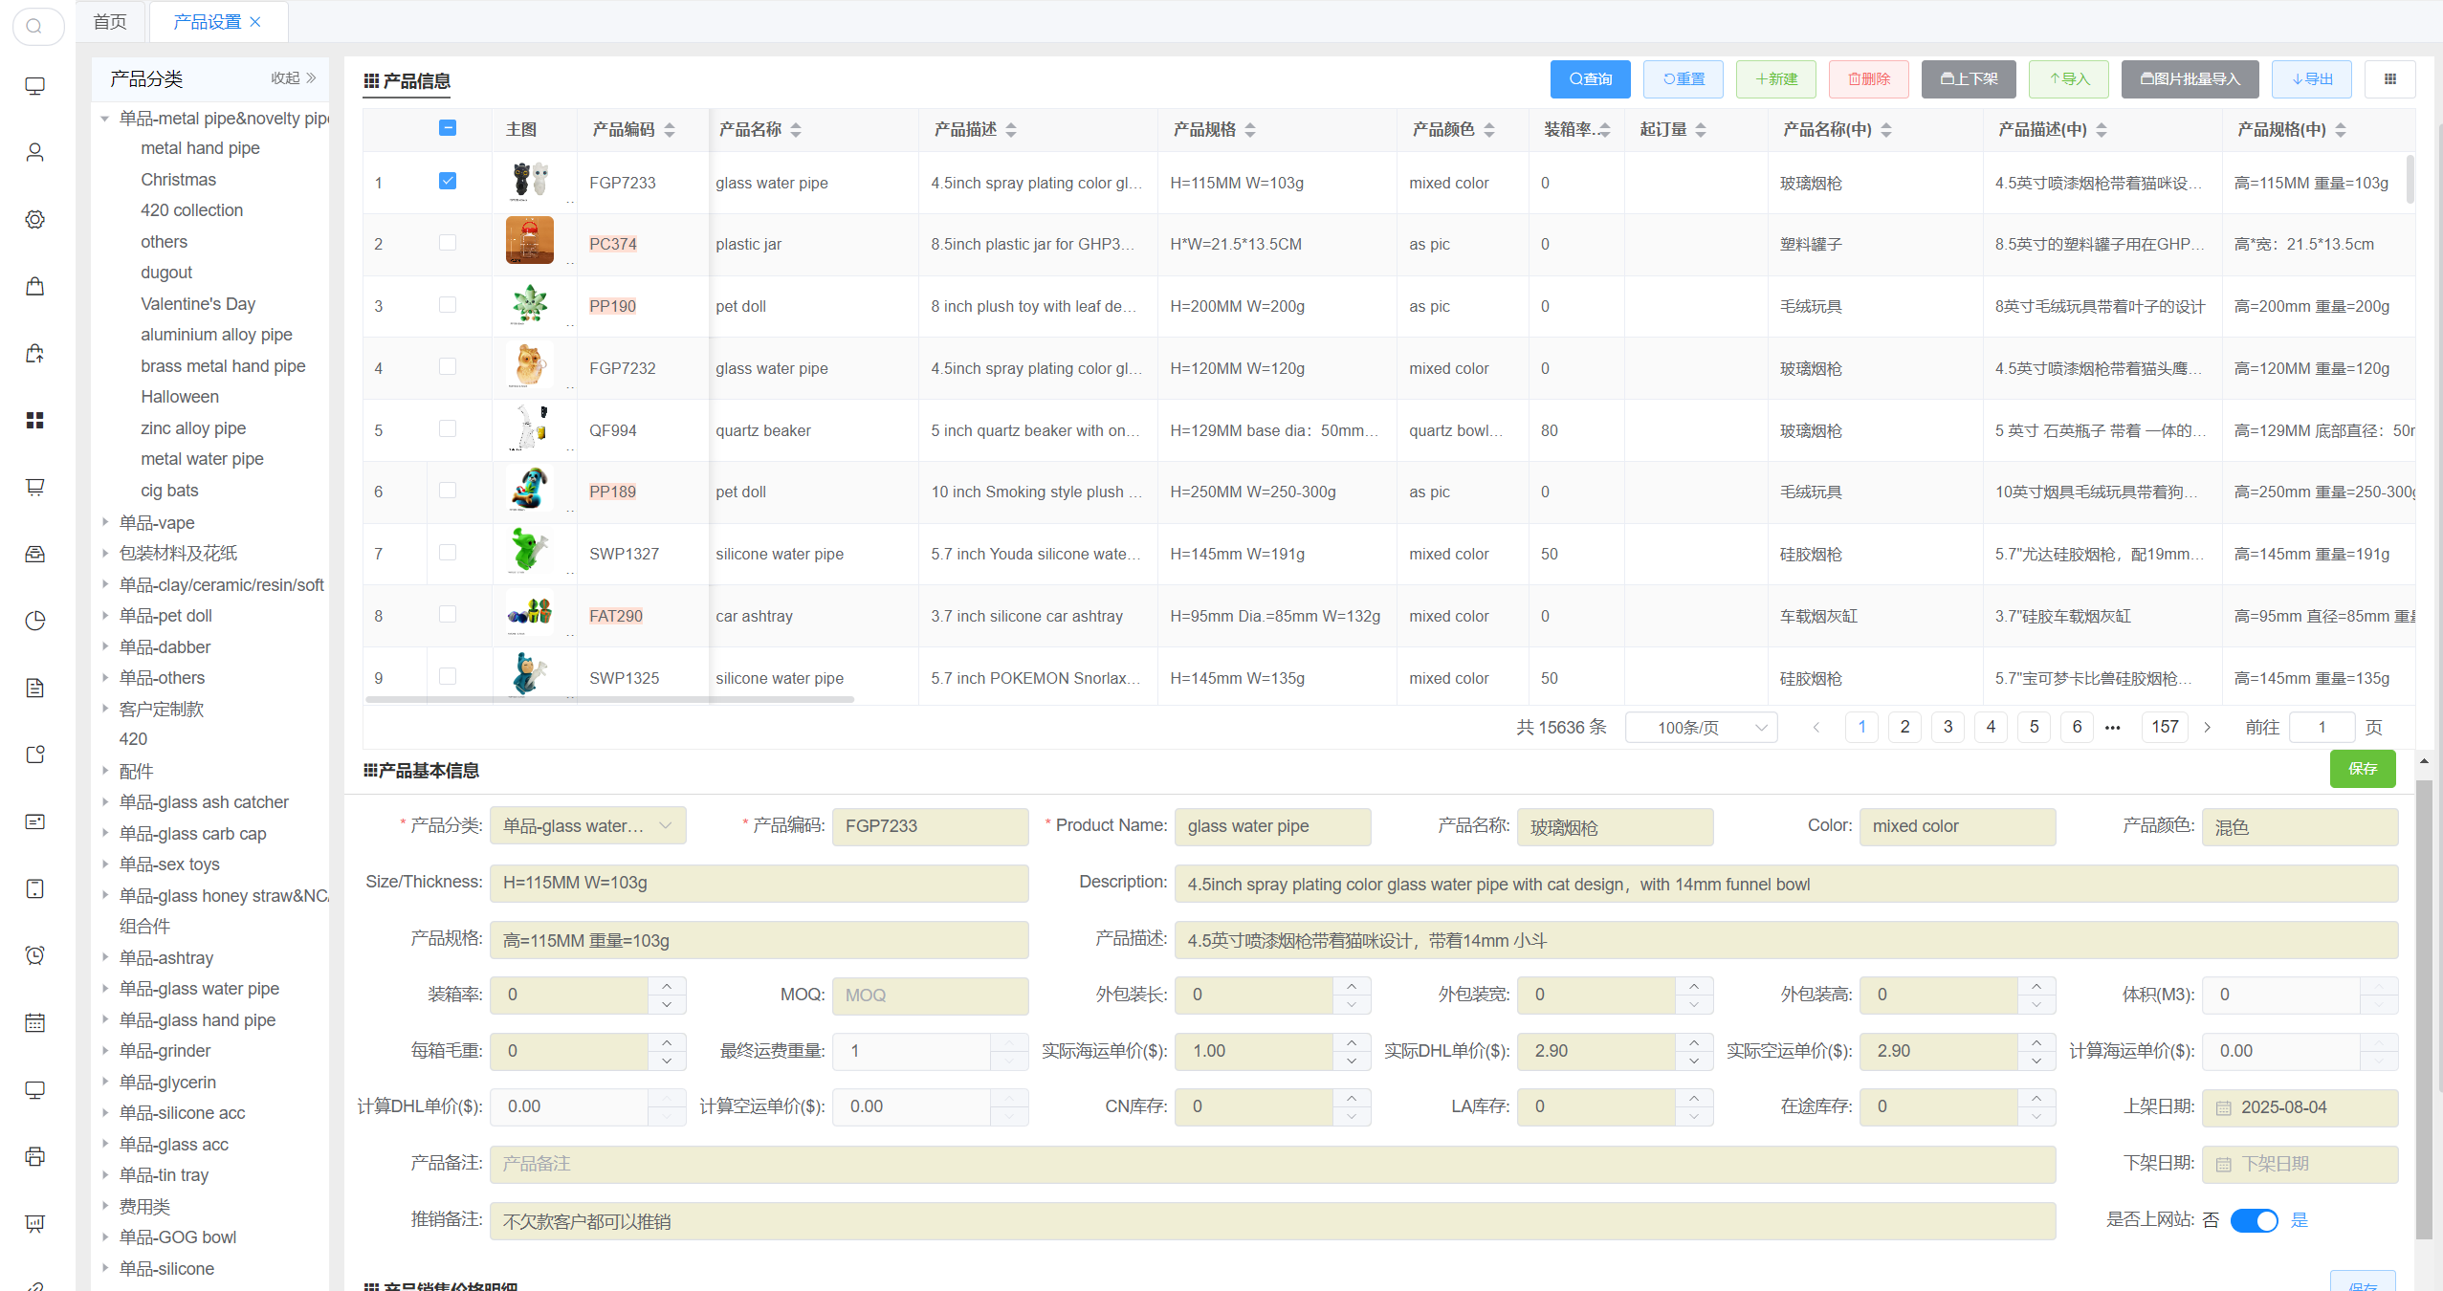Open the user profile sidebar icon
The image size is (2443, 1291).
tap(34, 152)
